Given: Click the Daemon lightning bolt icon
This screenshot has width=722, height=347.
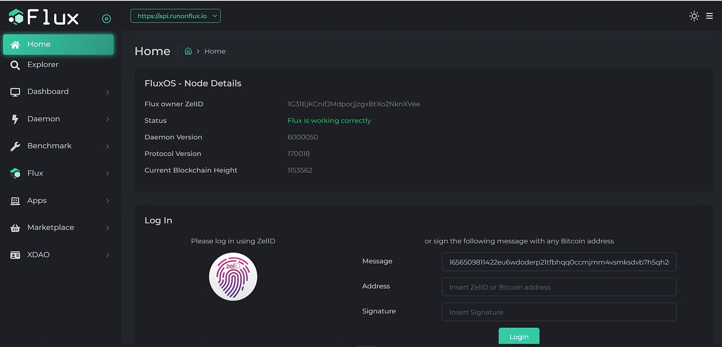Looking at the screenshot, I should point(15,119).
